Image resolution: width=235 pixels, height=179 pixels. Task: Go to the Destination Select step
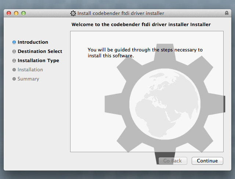40,51
